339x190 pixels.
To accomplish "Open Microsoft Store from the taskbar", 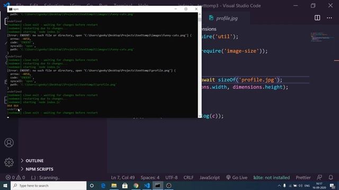I will click(125, 185).
